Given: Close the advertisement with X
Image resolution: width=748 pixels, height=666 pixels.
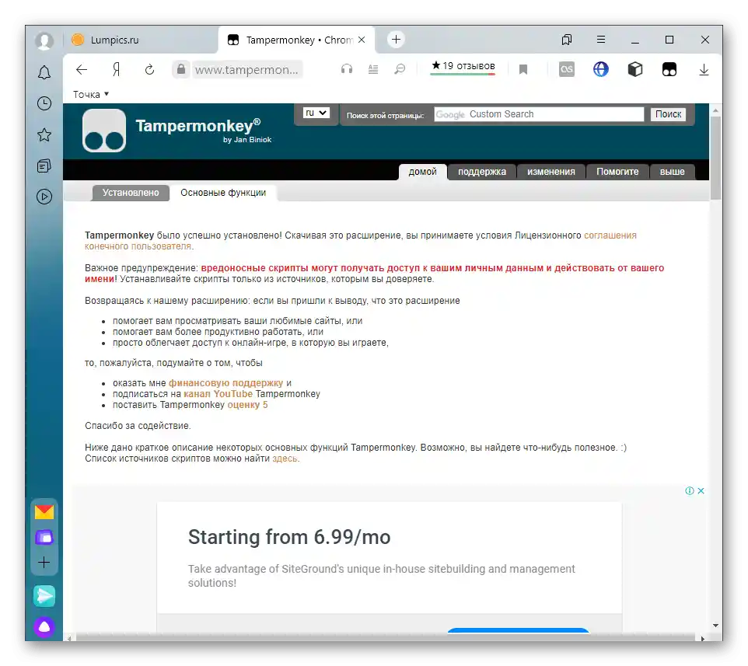Looking at the screenshot, I should pos(701,490).
